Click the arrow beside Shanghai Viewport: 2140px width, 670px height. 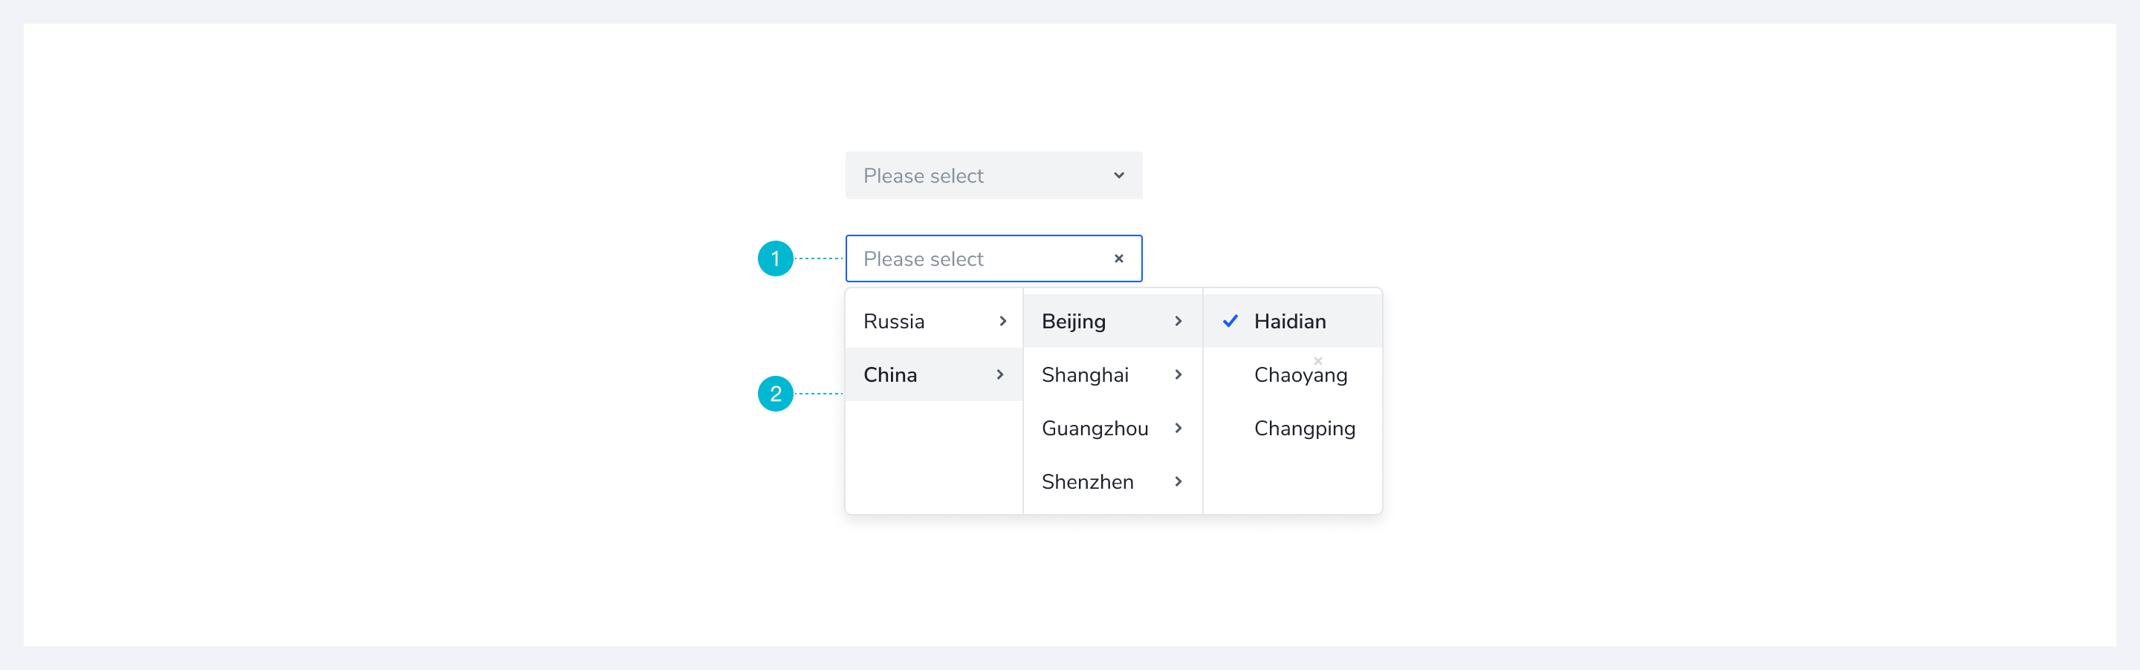point(1178,374)
